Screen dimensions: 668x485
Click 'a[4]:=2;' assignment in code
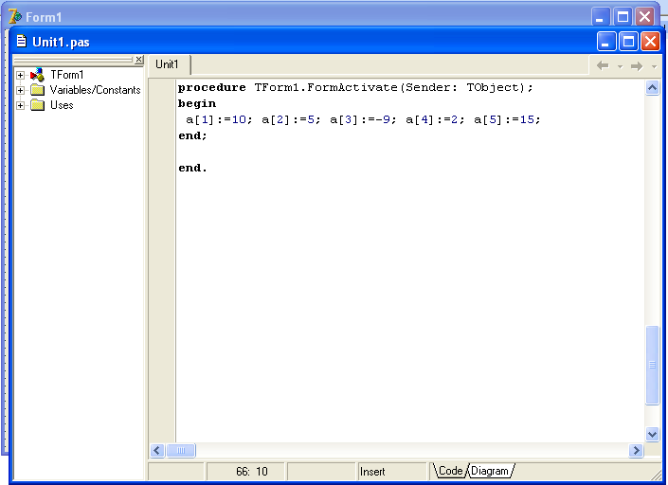[x=435, y=119]
